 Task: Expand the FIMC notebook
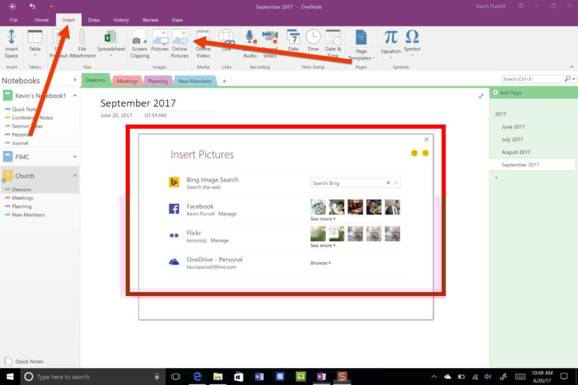(x=75, y=156)
